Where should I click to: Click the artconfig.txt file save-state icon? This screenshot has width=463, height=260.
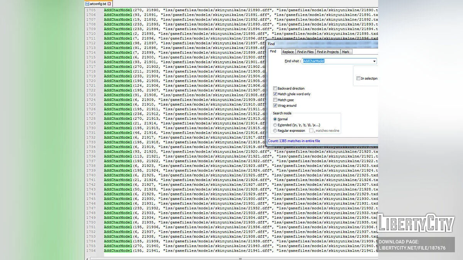(x=87, y=3)
